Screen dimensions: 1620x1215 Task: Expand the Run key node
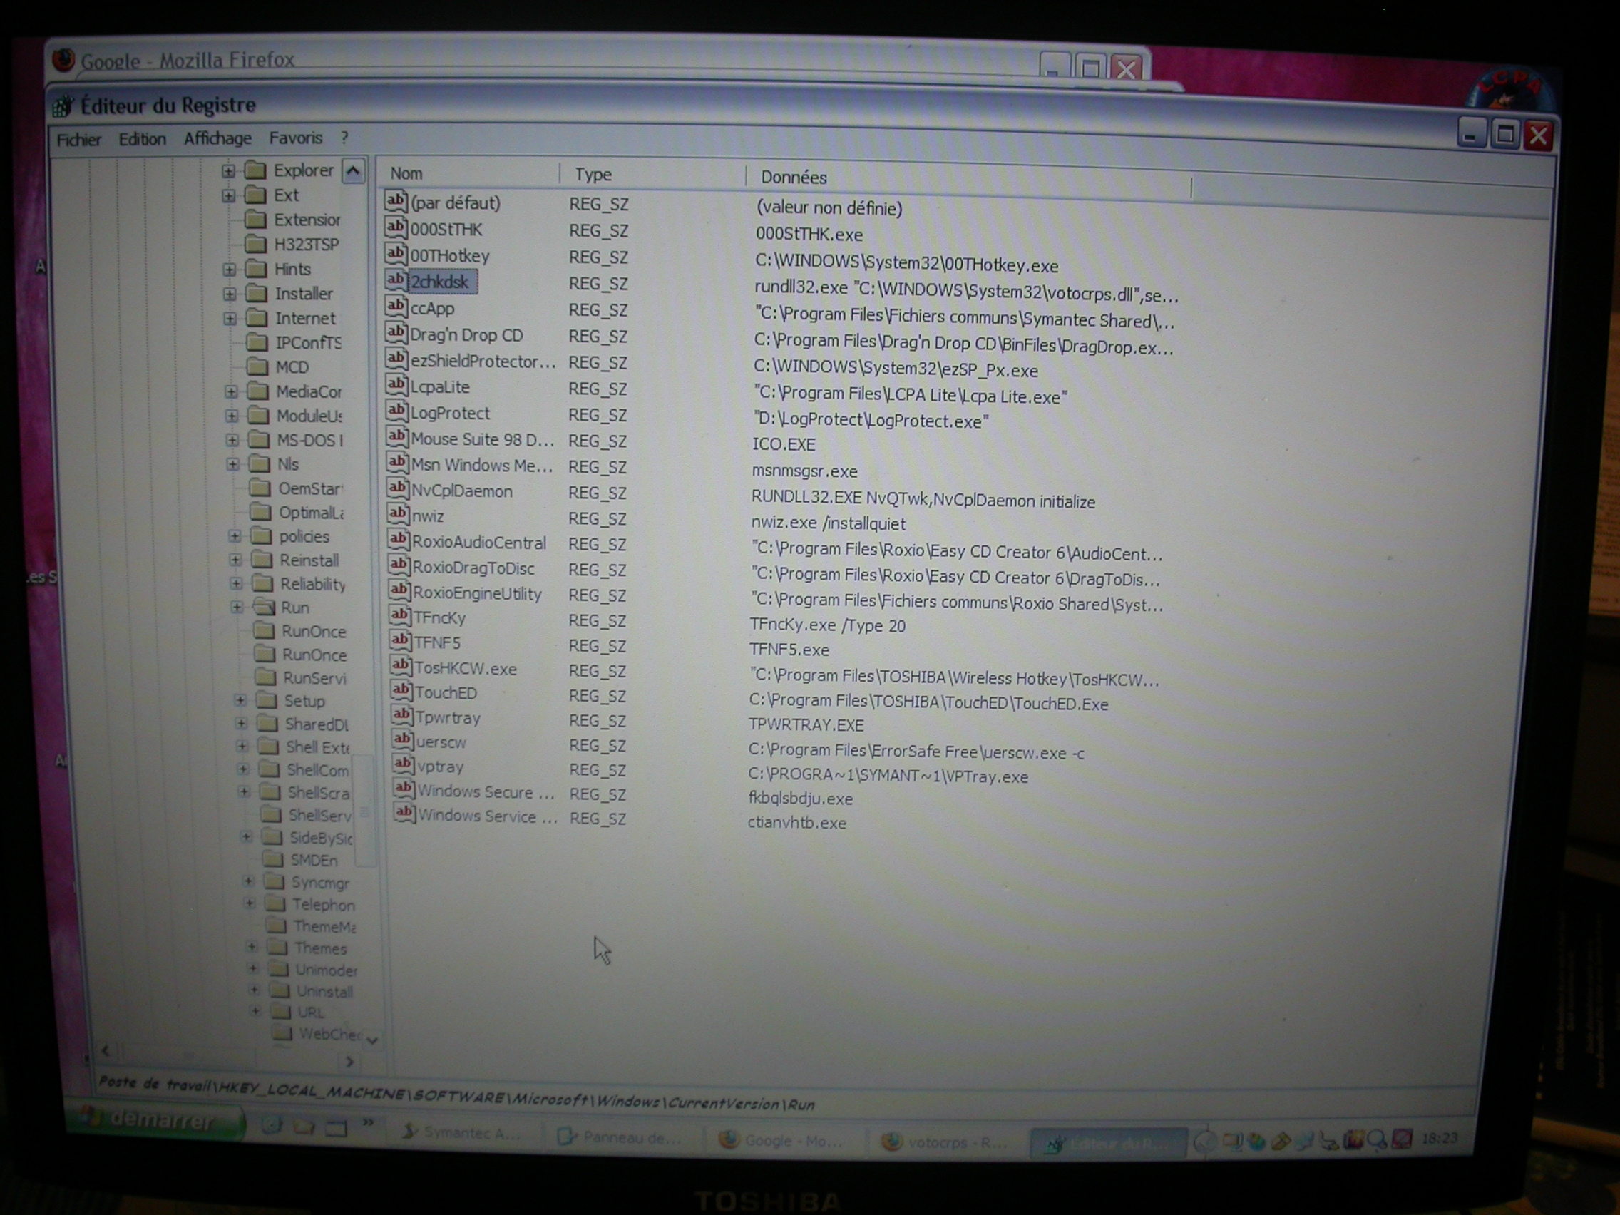coord(237,607)
